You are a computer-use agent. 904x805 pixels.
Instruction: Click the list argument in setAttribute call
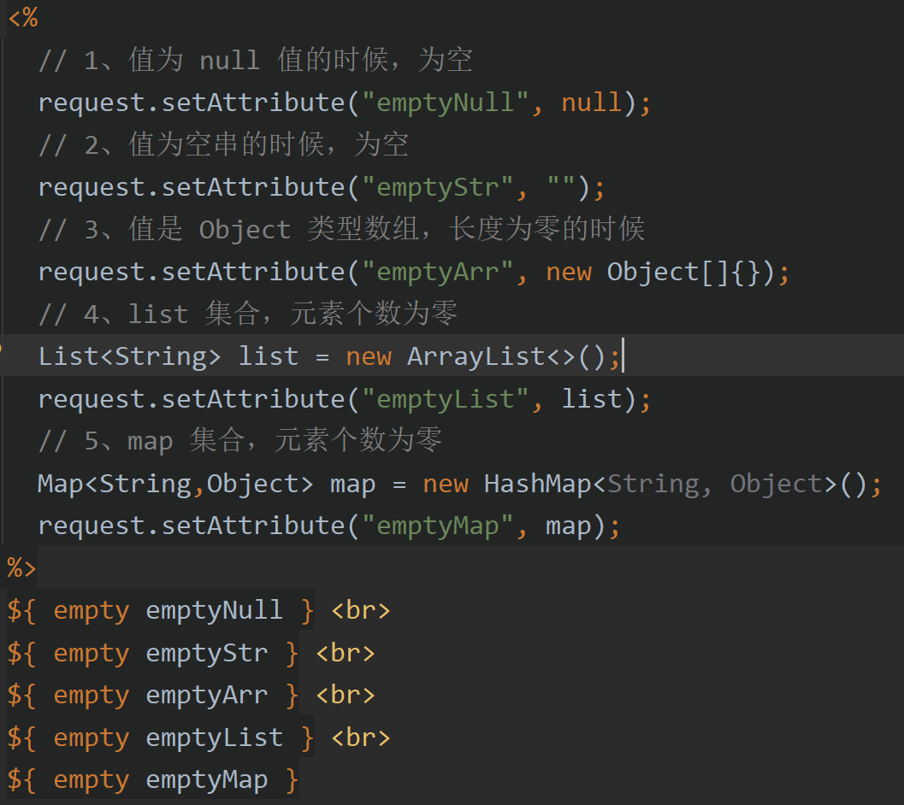pyautogui.click(x=592, y=399)
